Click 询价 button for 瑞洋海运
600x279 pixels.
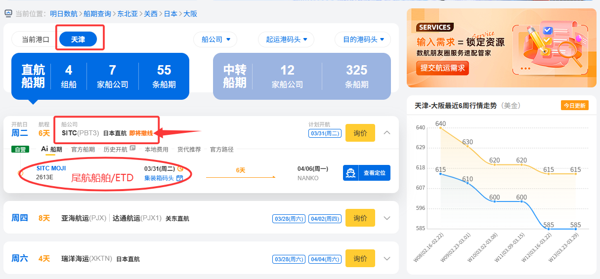tap(360, 258)
